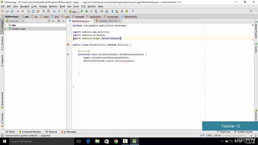Image resolution: width=258 pixels, height=145 pixels.
Task: Open the Build menu
Action: pyautogui.click(x=62, y=6)
